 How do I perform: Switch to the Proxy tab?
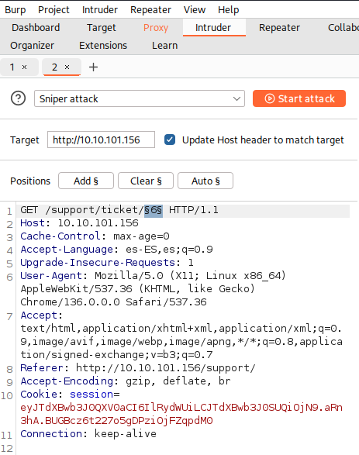pos(156,28)
